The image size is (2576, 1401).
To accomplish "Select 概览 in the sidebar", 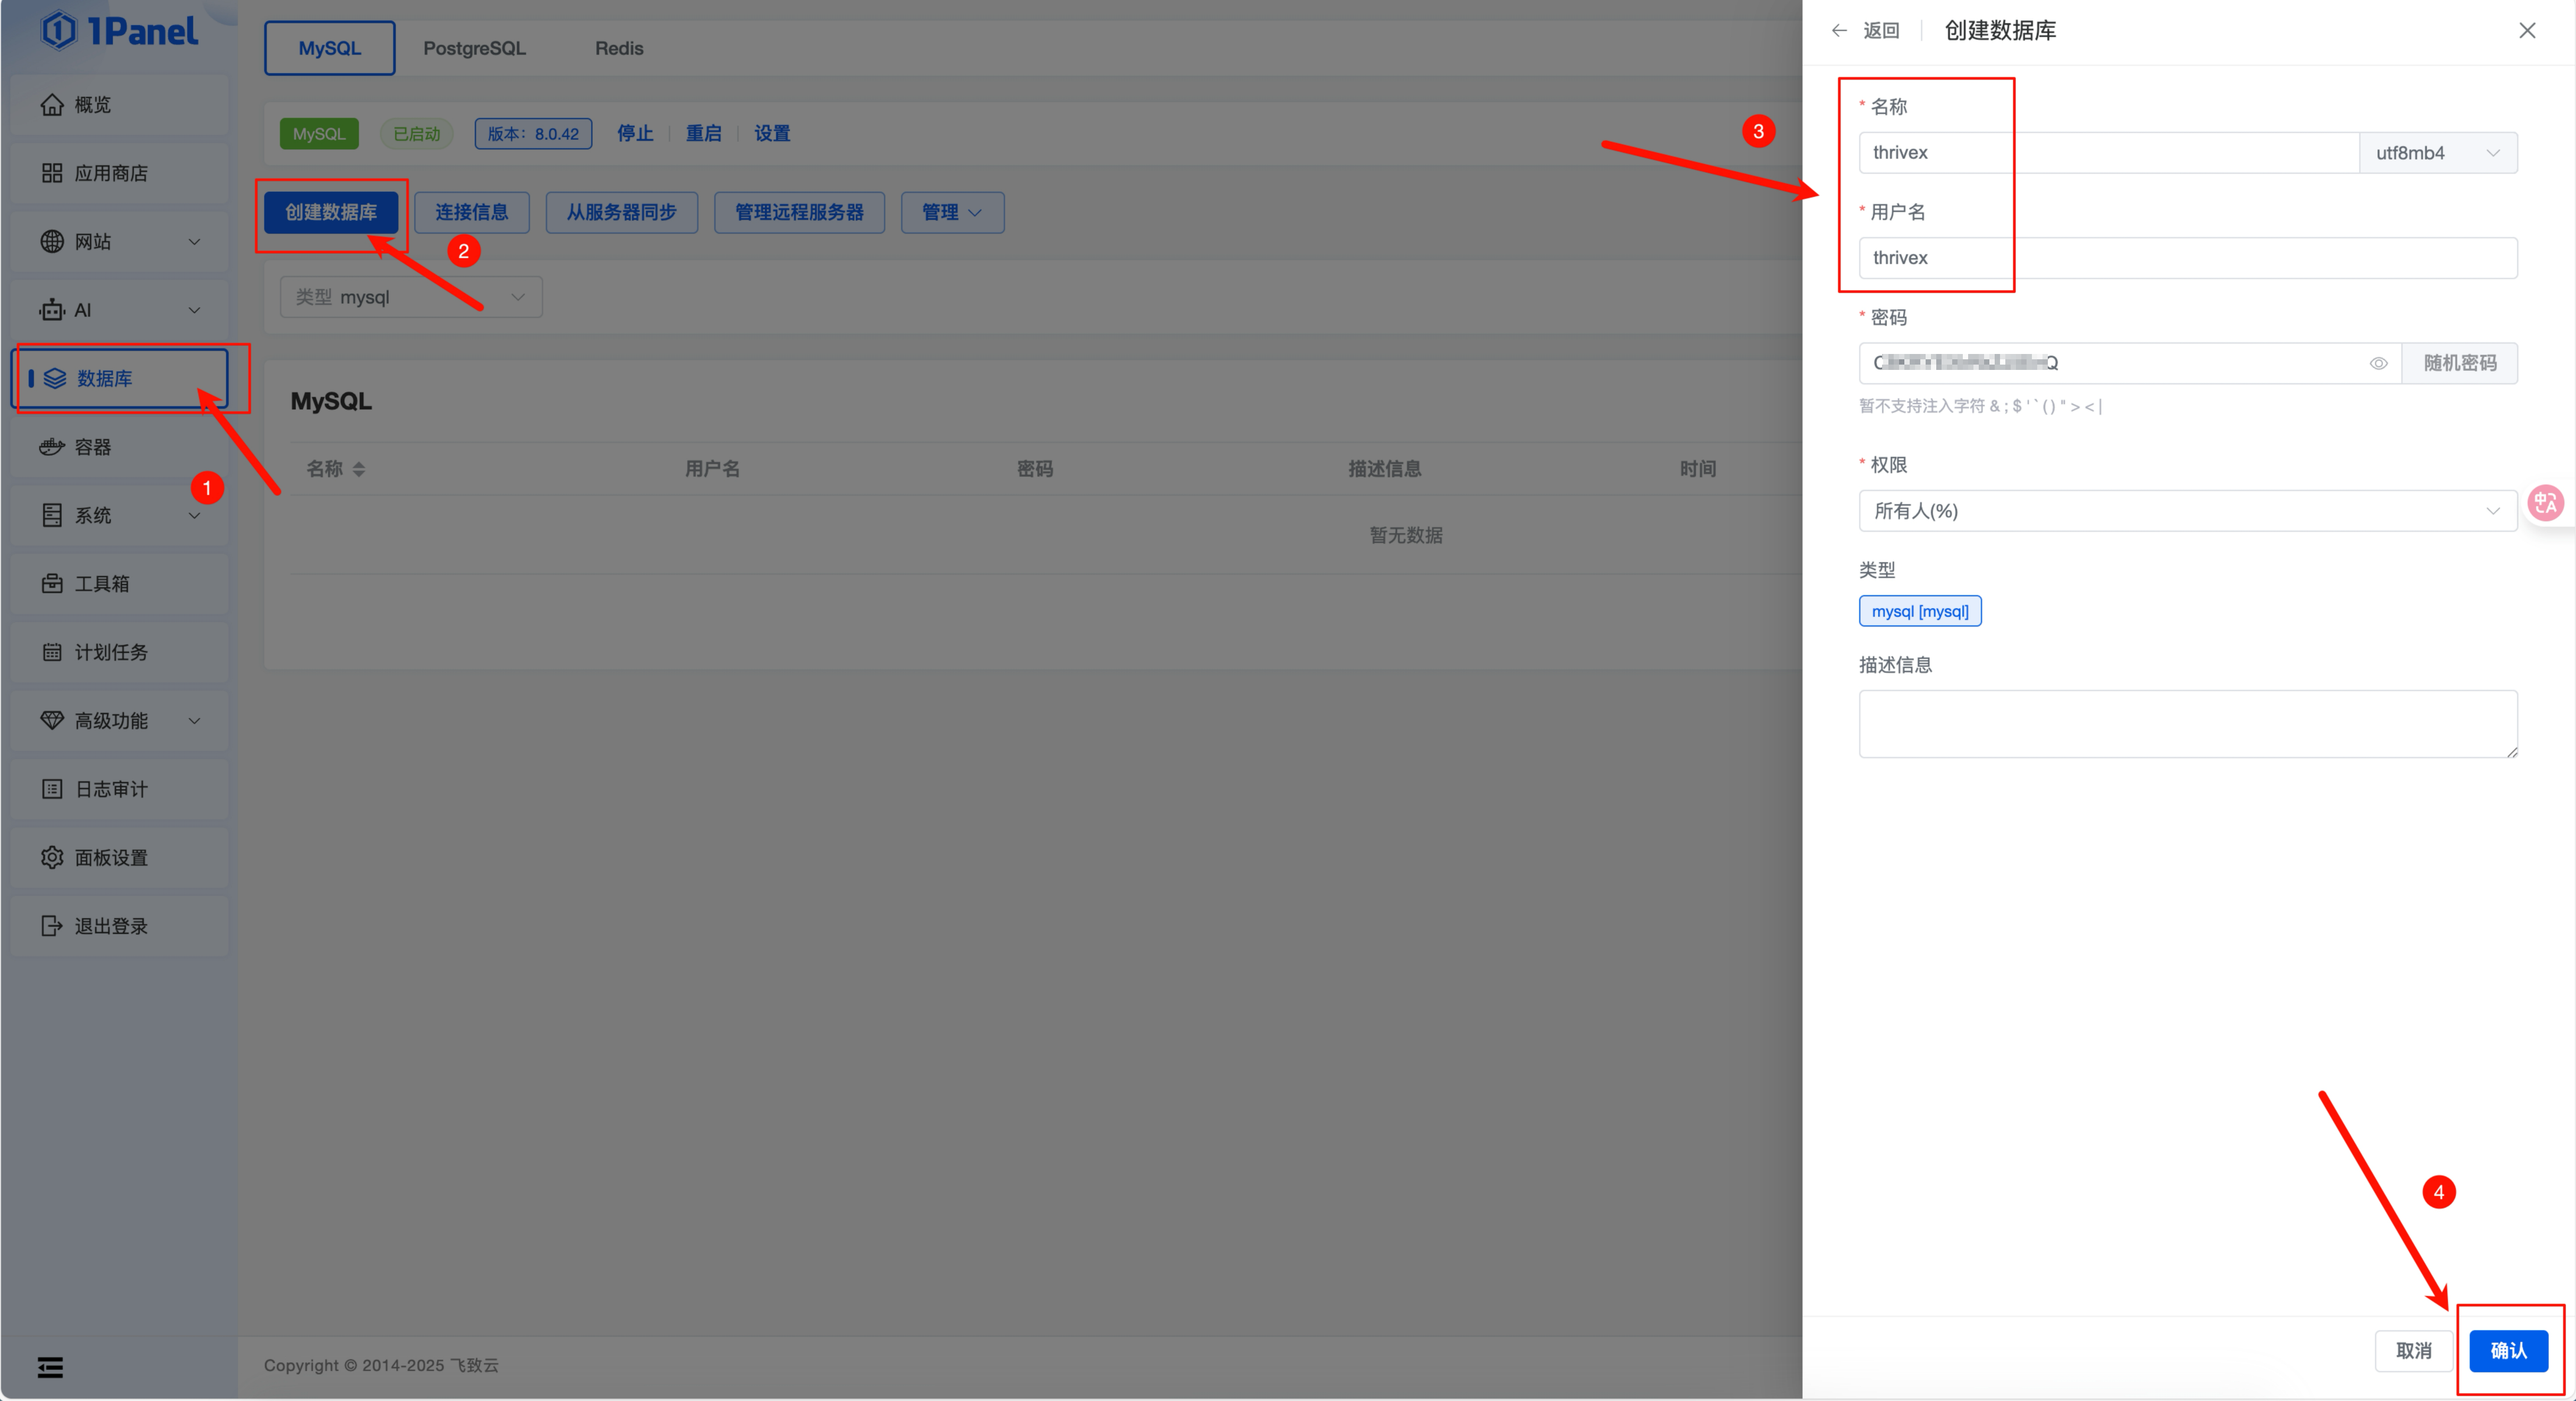I will [x=120, y=105].
